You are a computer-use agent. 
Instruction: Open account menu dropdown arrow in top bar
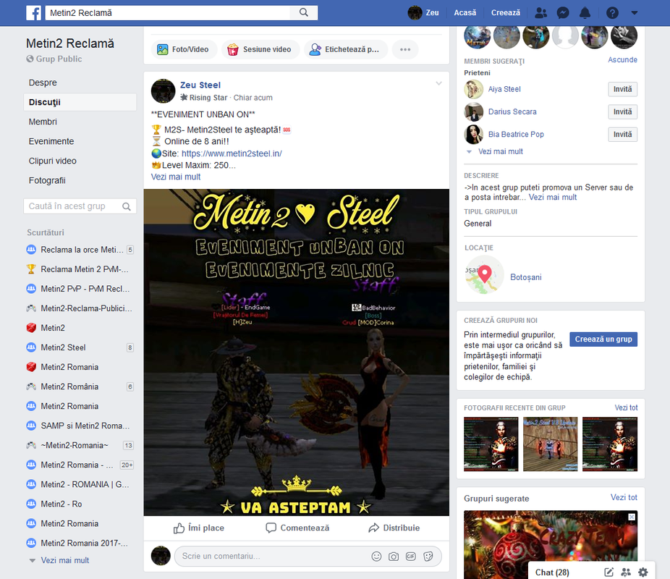point(634,13)
